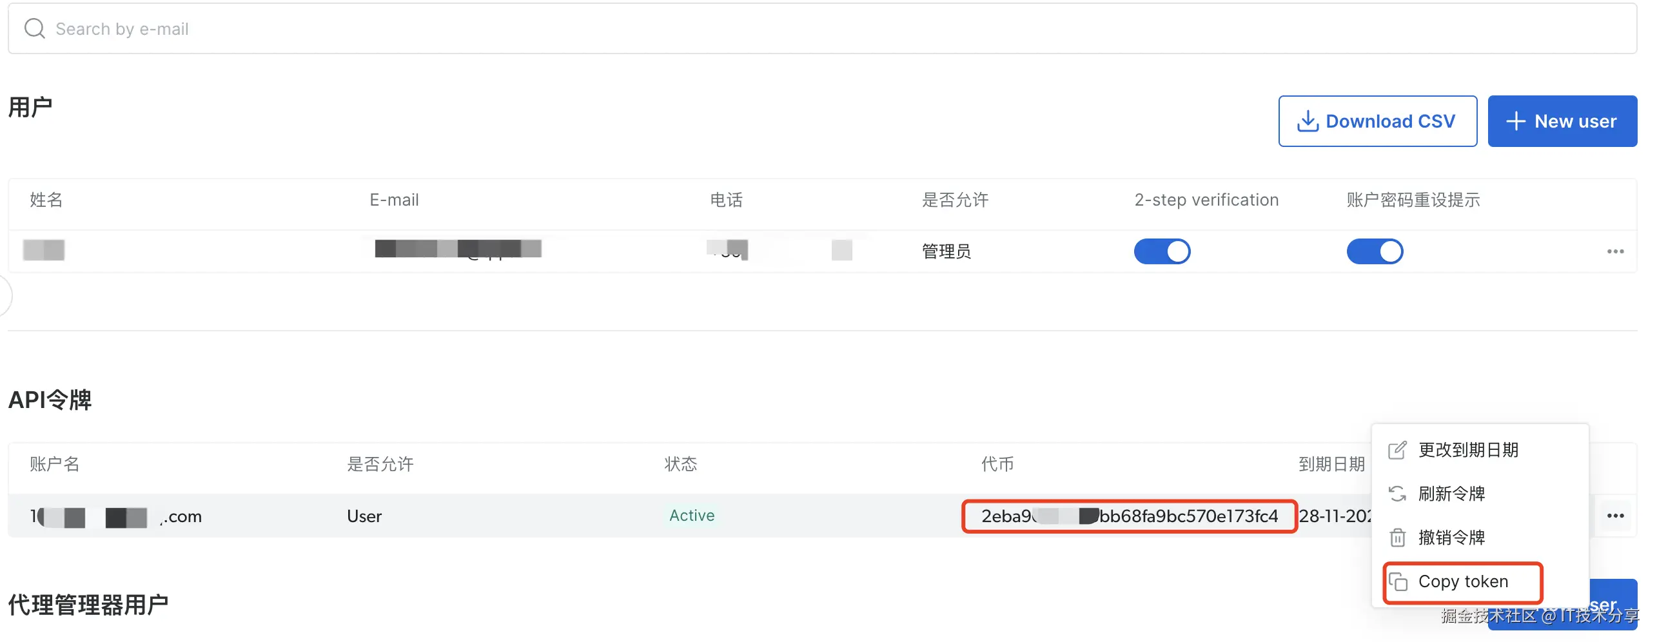Click the expiry date 28-11 cell

point(1335,516)
